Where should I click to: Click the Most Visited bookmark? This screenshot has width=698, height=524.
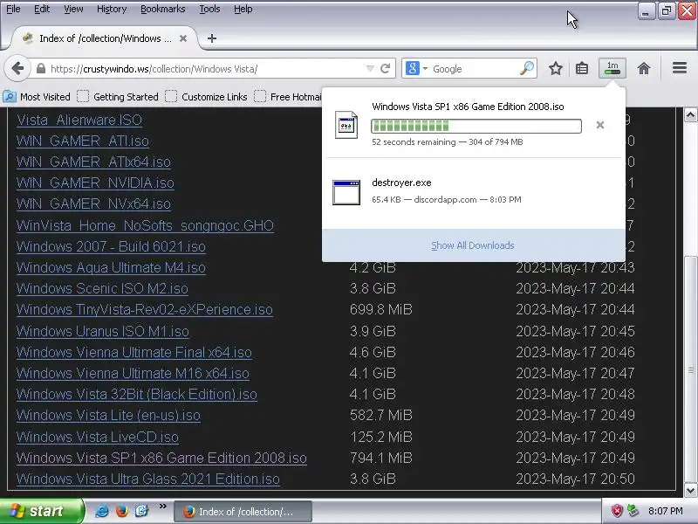coord(37,97)
